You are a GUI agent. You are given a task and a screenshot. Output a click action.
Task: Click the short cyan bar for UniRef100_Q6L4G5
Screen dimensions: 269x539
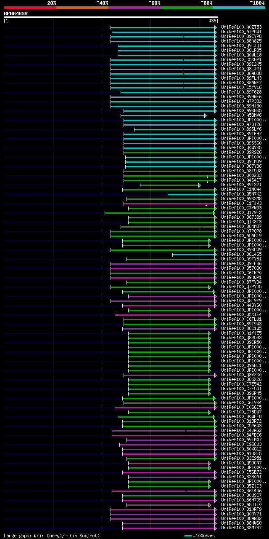tap(195, 255)
